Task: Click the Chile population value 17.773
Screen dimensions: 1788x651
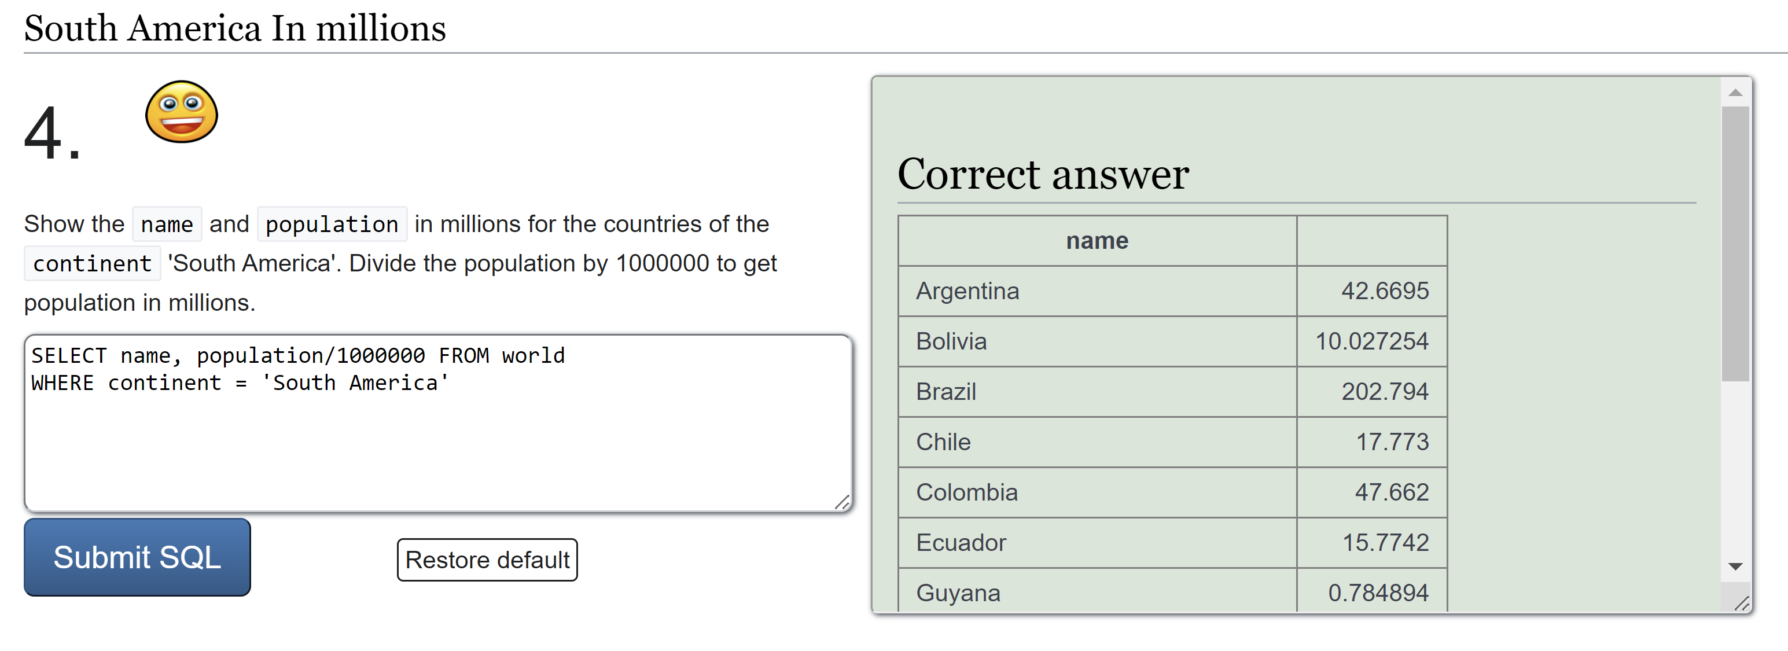Action: pos(1392,442)
